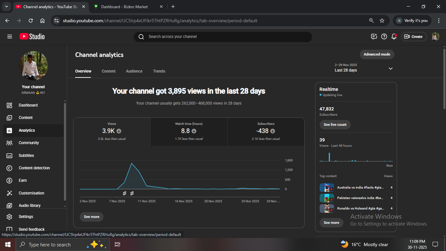Go to Content detection in sidebar

click(34, 168)
